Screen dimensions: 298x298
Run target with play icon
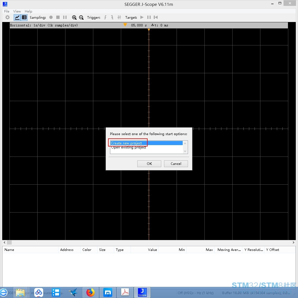click(142, 17)
